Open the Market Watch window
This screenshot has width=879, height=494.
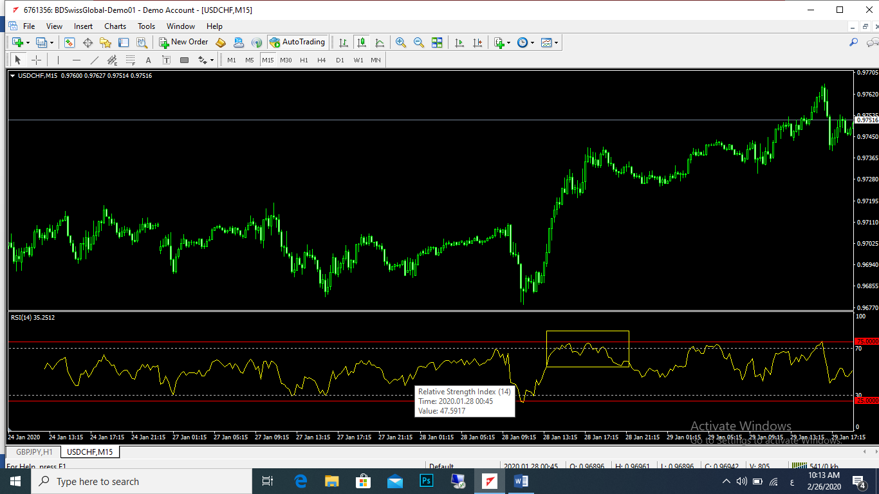(x=69, y=42)
